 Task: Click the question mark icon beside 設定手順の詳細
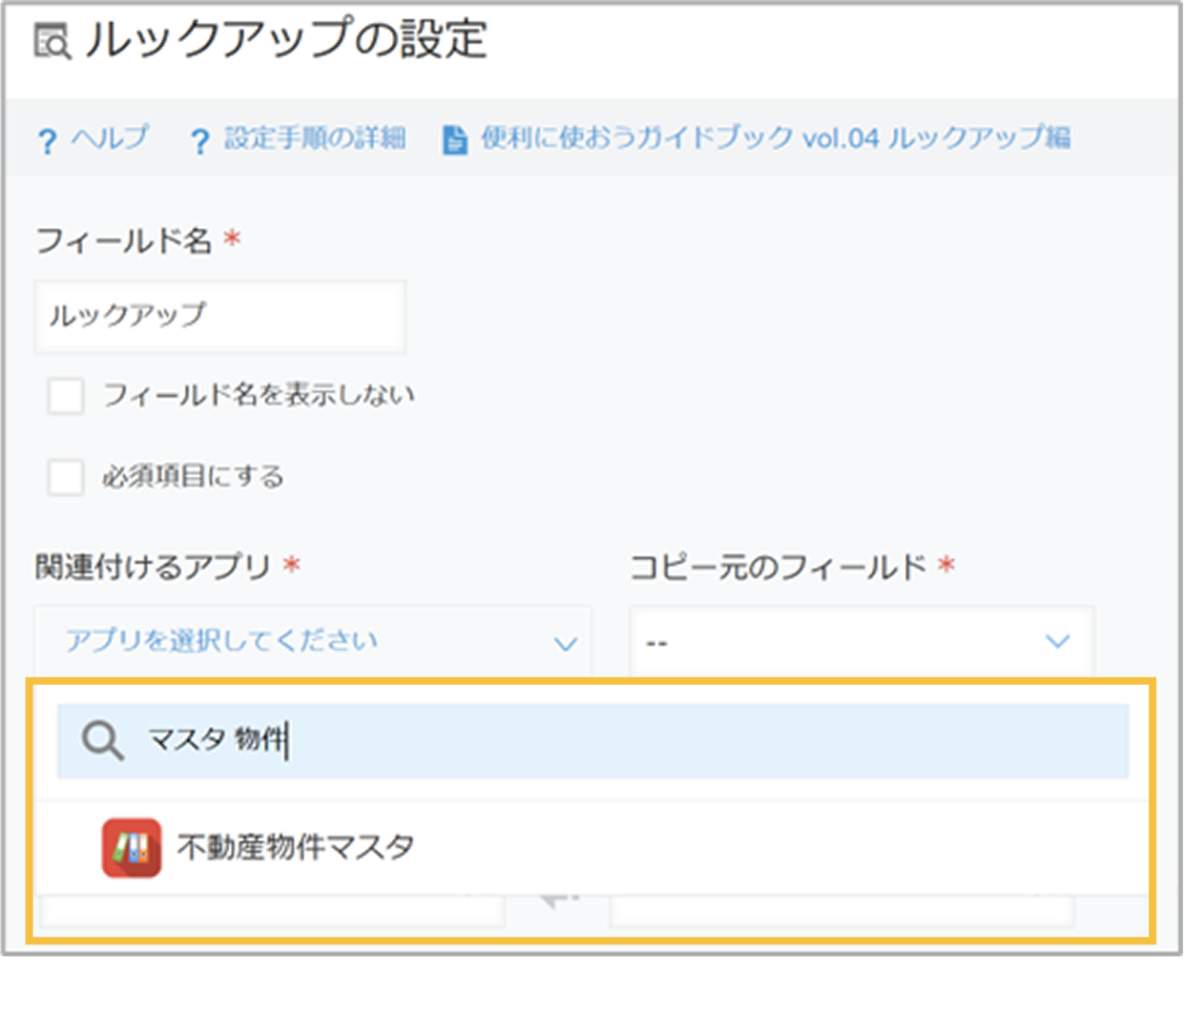199,142
